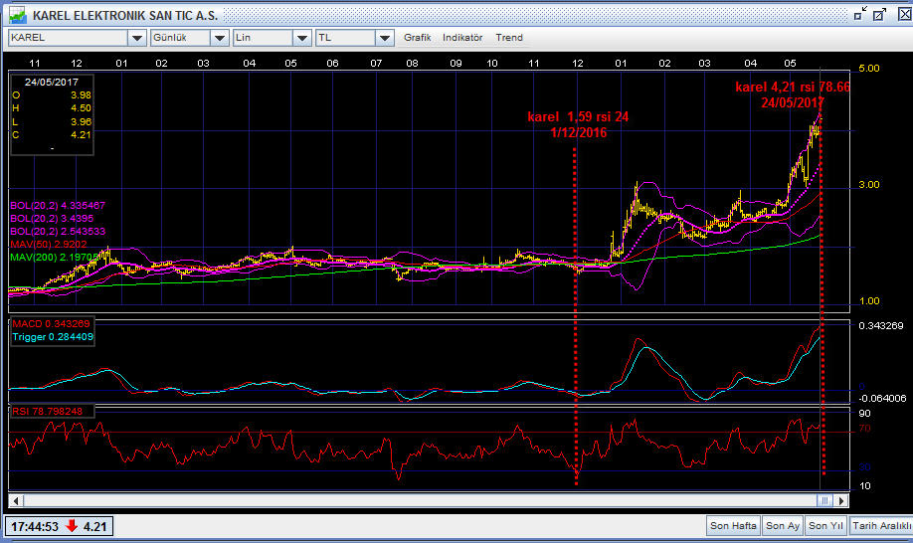The image size is (913, 543).
Task: Click the 'karel 4,21 rsi 78.66' annotation
Action: [x=793, y=88]
